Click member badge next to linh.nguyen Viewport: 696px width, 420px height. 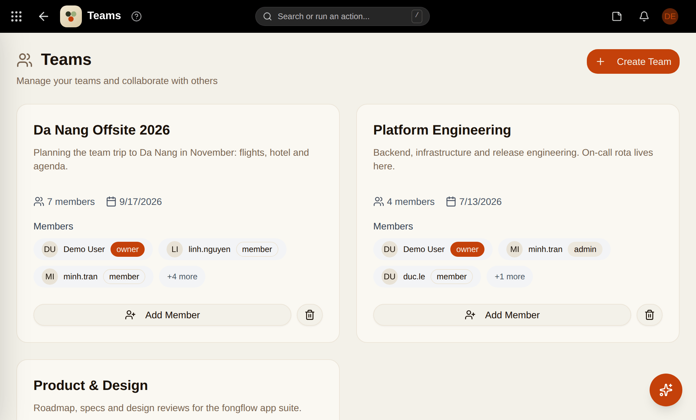pos(257,249)
